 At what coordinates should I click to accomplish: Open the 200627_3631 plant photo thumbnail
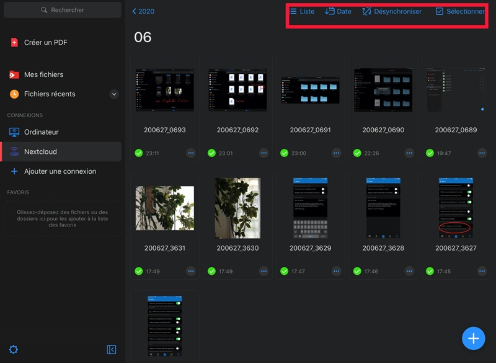tap(164, 208)
